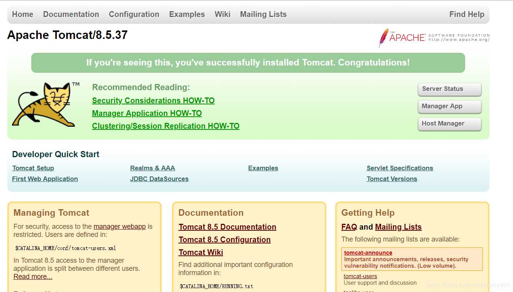Open Wiki from the top navigation
Image resolution: width=513 pixels, height=292 pixels.
[x=223, y=14]
